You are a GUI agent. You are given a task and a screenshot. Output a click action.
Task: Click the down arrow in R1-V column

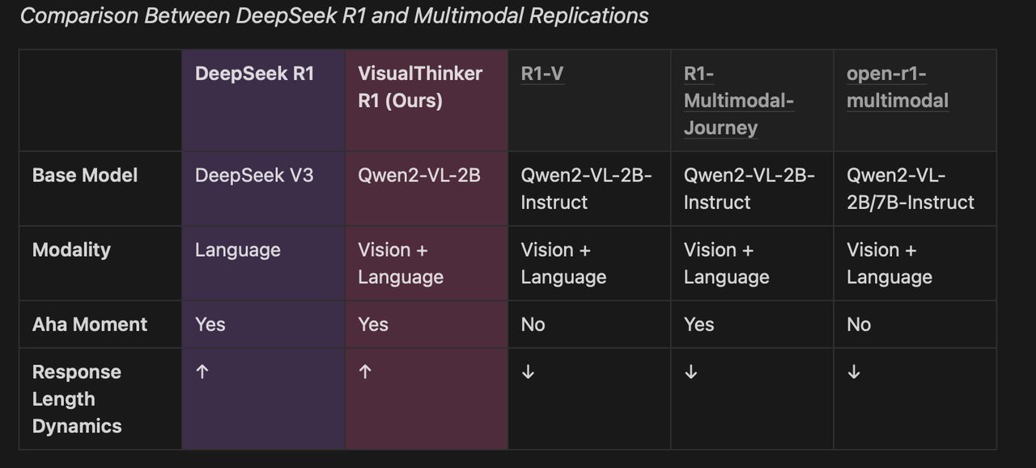tap(529, 372)
